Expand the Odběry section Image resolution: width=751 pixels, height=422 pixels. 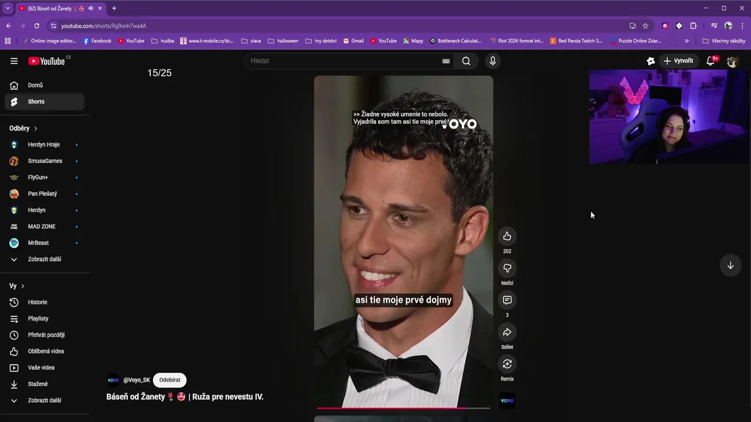[x=23, y=128]
